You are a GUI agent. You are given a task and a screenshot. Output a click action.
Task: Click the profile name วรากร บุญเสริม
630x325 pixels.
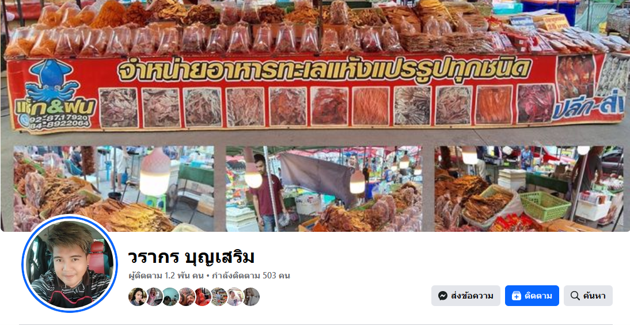point(191,257)
